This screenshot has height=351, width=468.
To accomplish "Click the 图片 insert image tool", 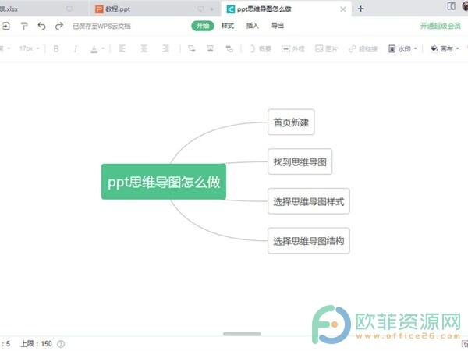I will [x=327, y=48].
